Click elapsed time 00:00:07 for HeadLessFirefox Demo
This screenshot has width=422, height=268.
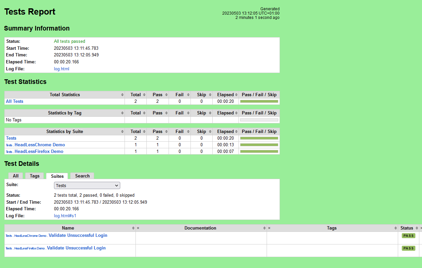tap(226, 152)
